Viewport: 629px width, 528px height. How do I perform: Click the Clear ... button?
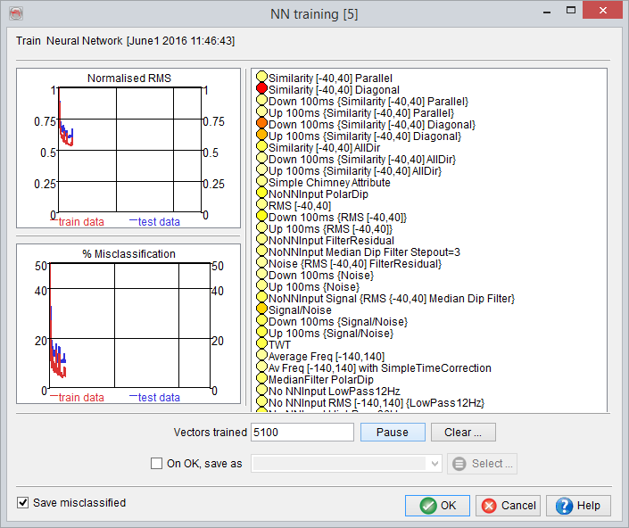(x=463, y=433)
